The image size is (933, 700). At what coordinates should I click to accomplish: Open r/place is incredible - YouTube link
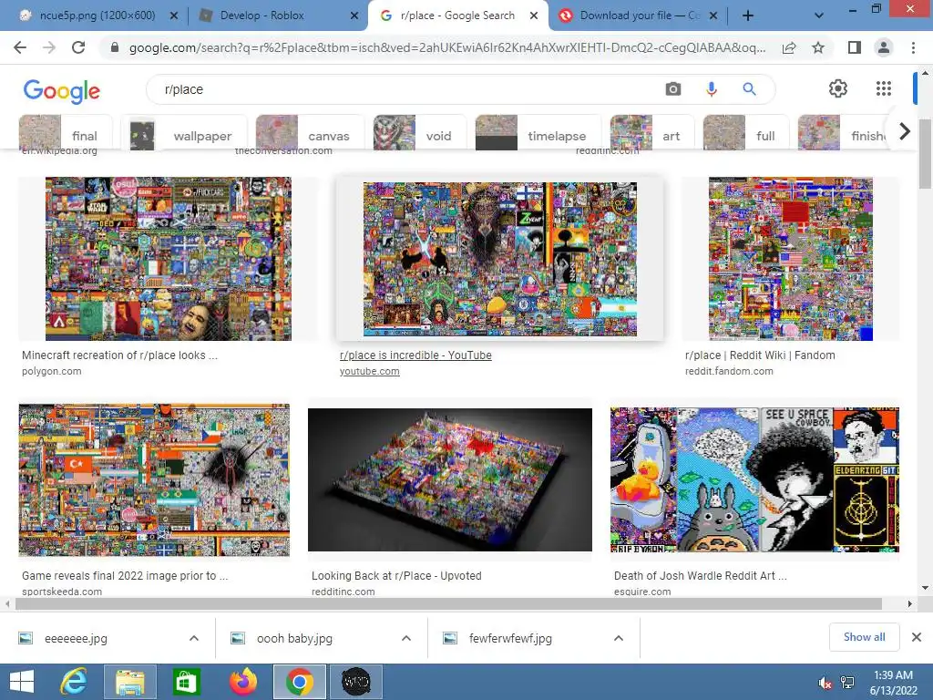(415, 355)
